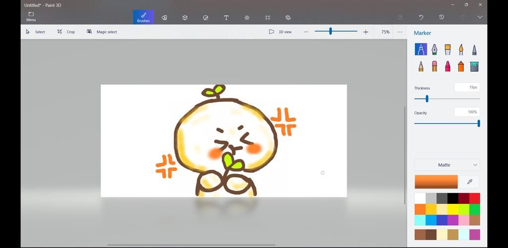Choose the Select arrow tool
508x248 pixels.
(x=35, y=32)
